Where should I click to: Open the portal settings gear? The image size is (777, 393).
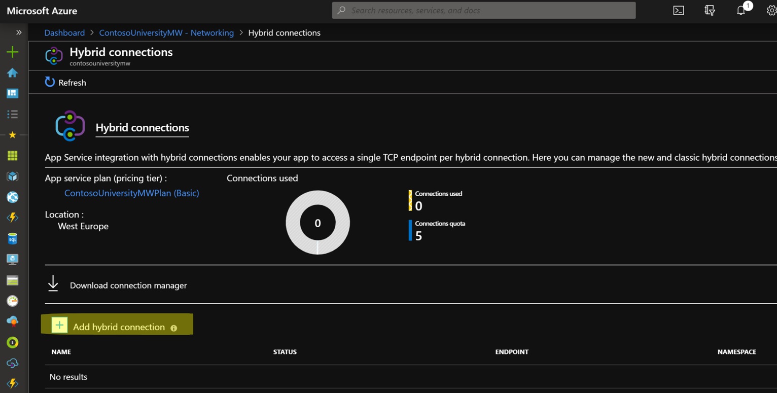coord(771,10)
